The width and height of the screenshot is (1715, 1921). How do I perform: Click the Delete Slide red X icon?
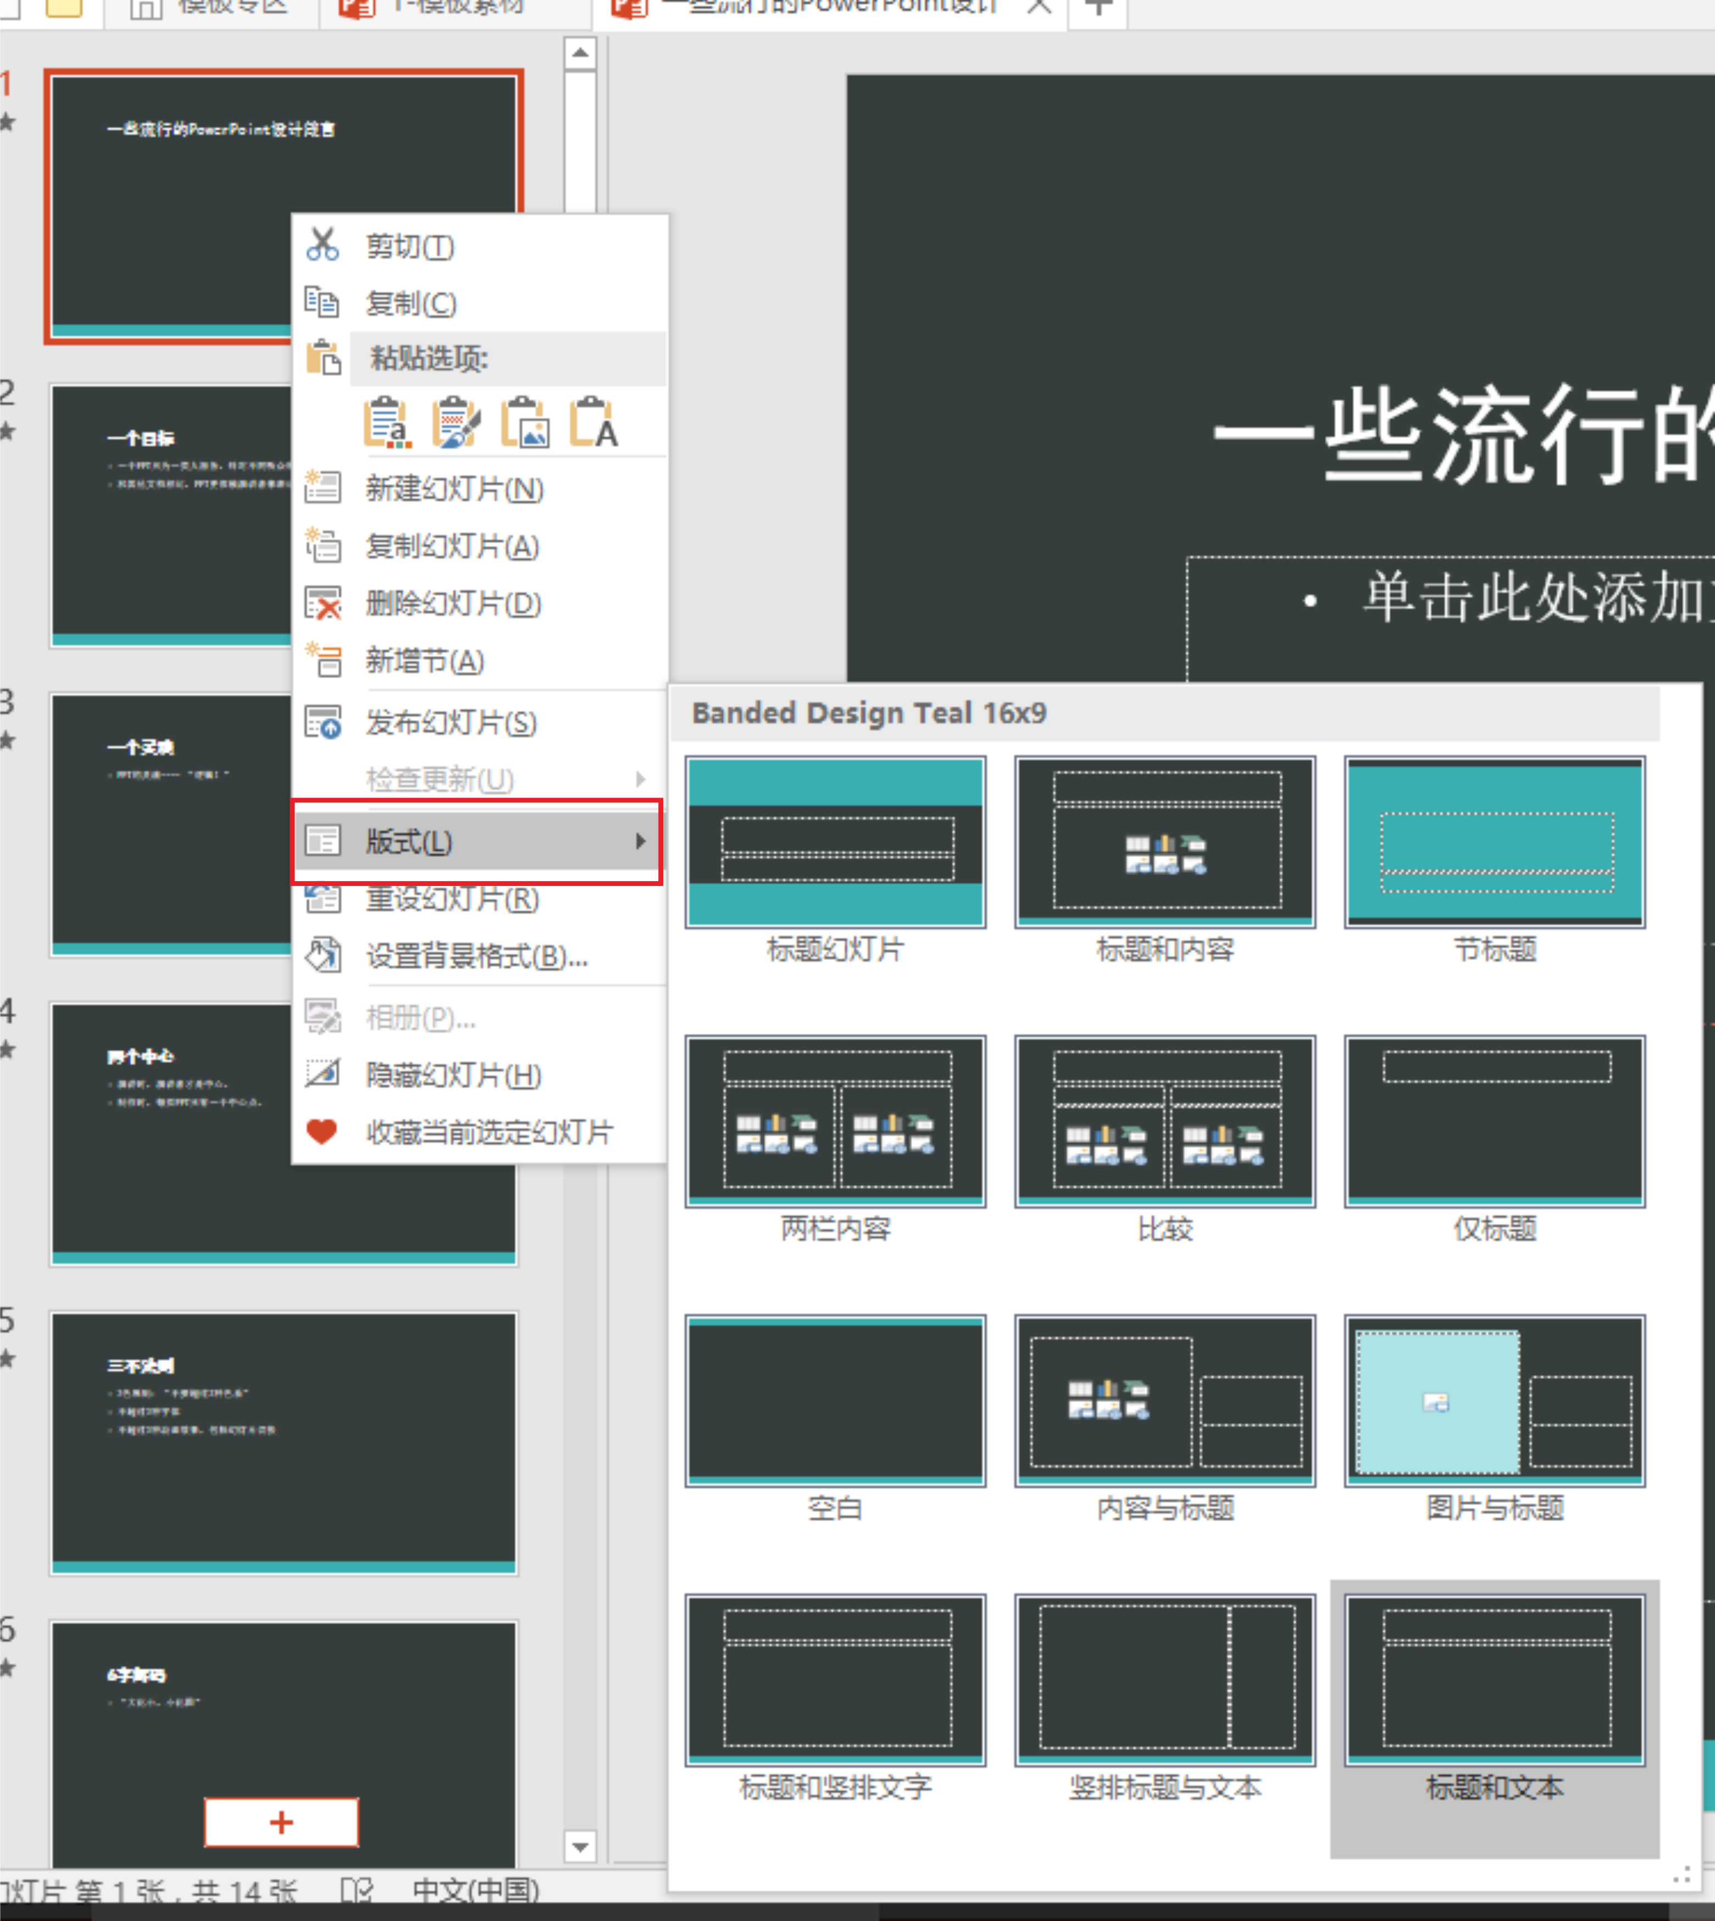click(x=322, y=604)
